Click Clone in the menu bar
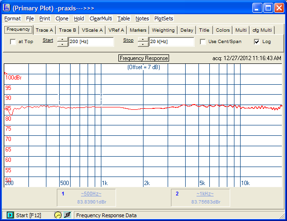Screen dimensions: 287x221 (x=62, y=18)
